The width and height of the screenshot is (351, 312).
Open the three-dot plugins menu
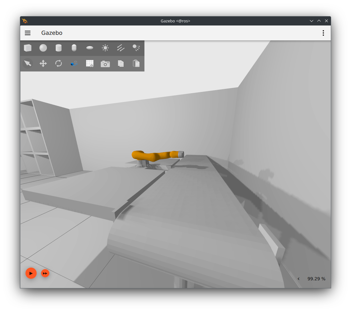pyautogui.click(x=323, y=33)
